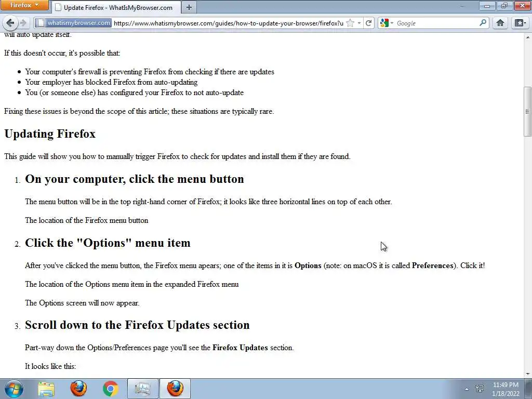Click the "Updating Firefox" heading

click(x=50, y=134)
